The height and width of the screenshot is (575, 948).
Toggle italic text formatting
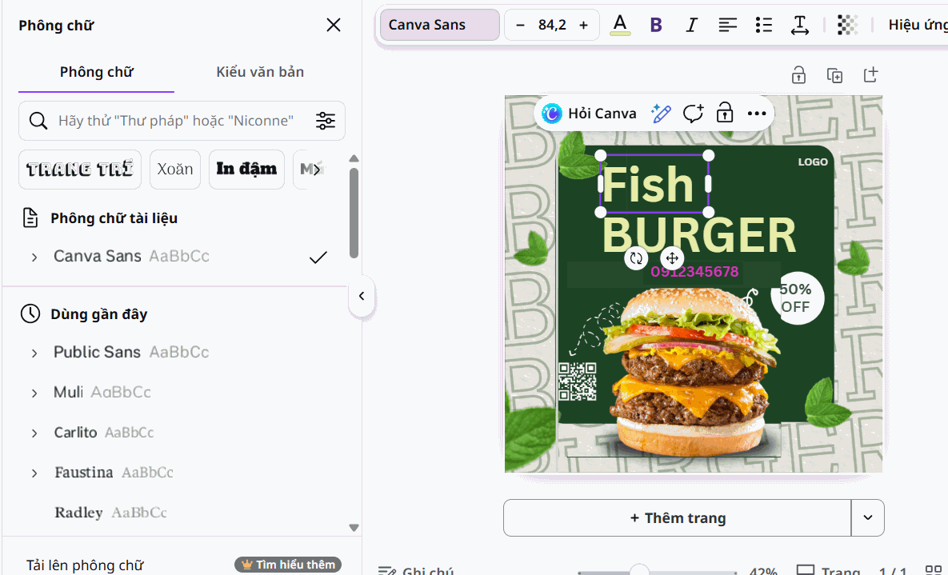pyautogui.click(x=692, y=25)
